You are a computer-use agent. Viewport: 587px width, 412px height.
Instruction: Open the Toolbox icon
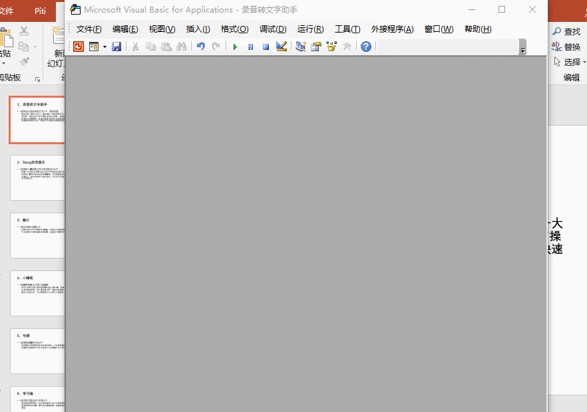347,47
